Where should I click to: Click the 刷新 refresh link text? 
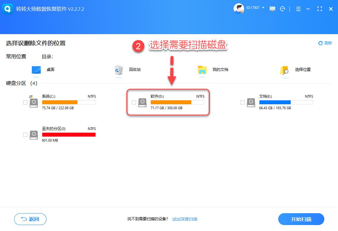tap(328, 43)
